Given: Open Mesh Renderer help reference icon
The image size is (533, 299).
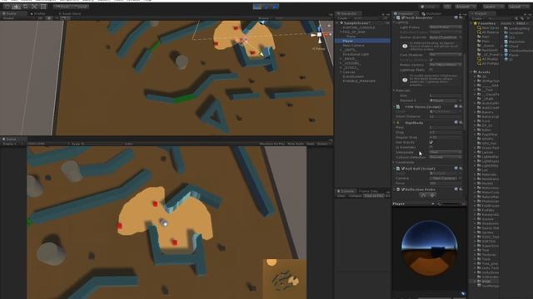Looking at the screenshot, I should click(x=456, y=17).
